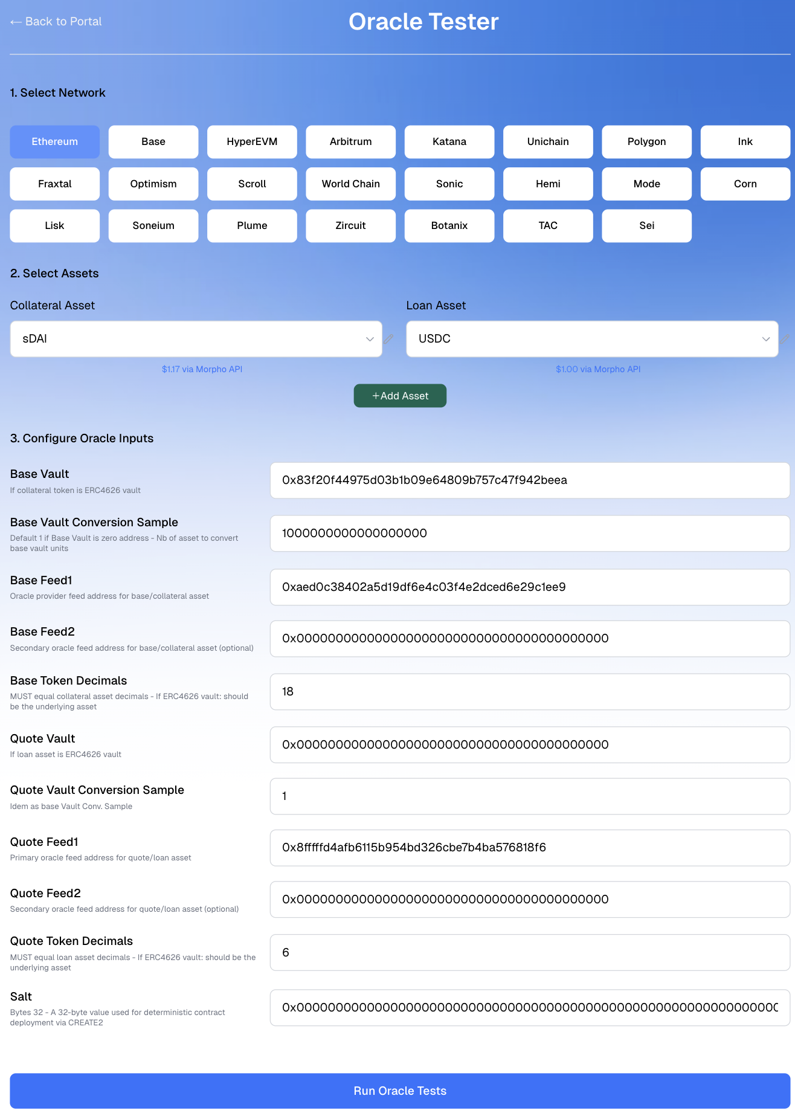Select the Ethereum network
Image resolution: width=795 pixels, height=1119 pixels.
(x=54, y=142)
